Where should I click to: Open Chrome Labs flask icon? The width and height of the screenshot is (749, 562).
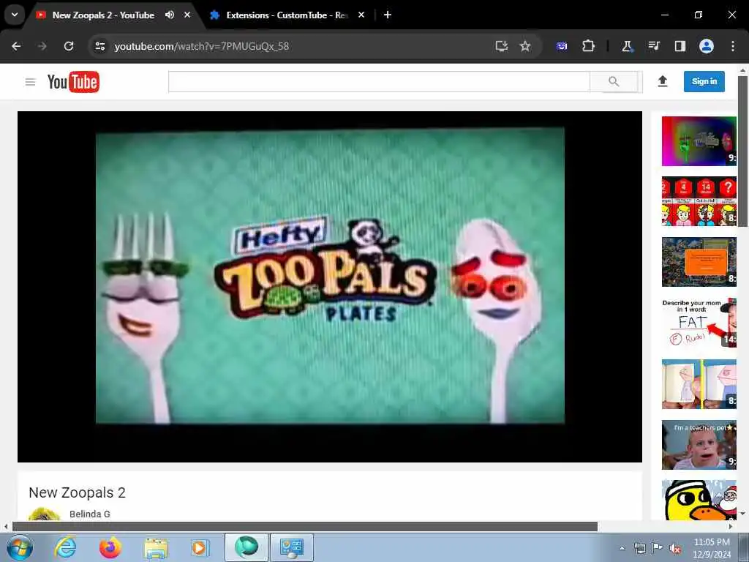coord(627,46)
